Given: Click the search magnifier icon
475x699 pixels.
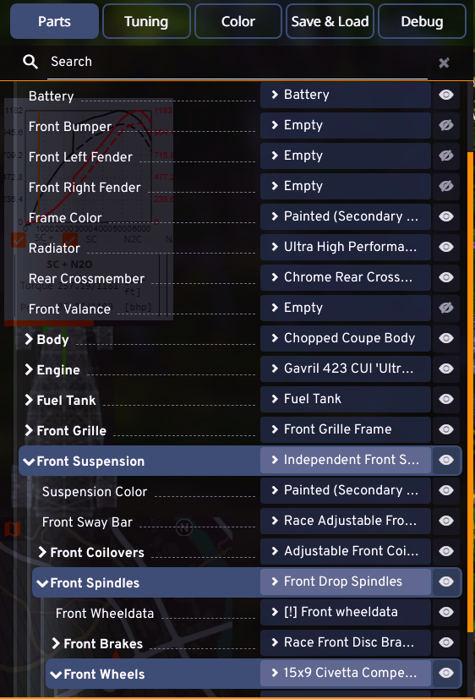Looking at the screenshot, I should (x=30, y=62).
